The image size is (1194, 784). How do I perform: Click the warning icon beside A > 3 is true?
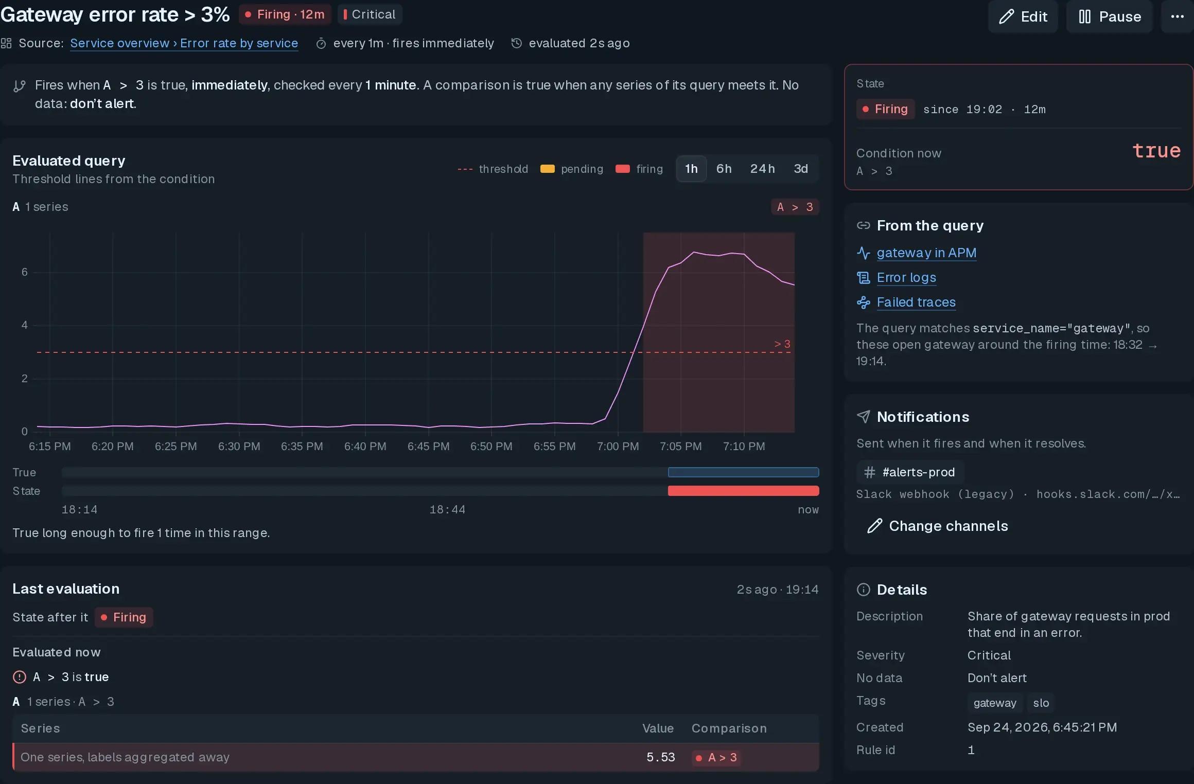pos(20,677)
